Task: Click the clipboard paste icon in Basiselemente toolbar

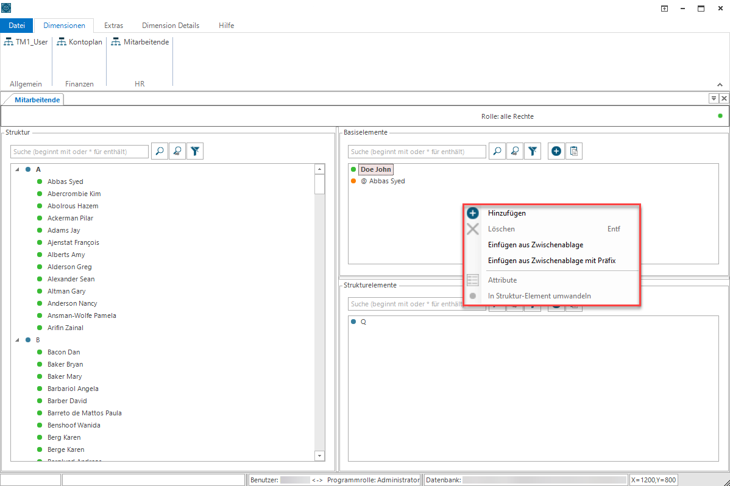Action: (x=573, y=151)
